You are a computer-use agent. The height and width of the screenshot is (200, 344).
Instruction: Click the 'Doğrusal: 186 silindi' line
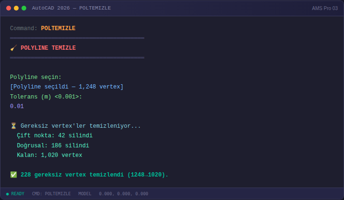pyautogui.click(x=53, y=145)
